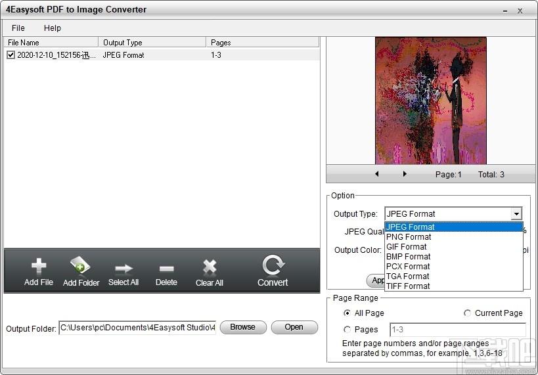Choose TIFF Format in dropdown list
Screen dimensions: 538x375
(x=454, y=286)
